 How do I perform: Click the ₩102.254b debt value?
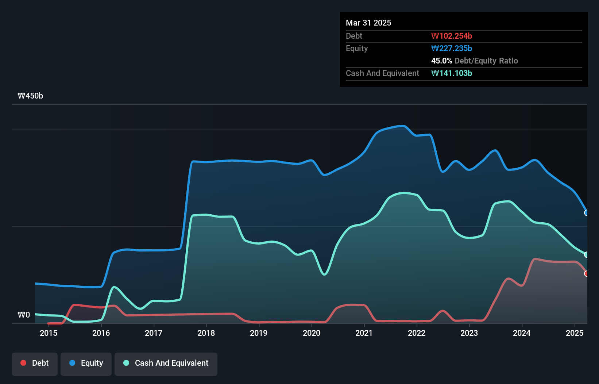(x=452, y=36)
